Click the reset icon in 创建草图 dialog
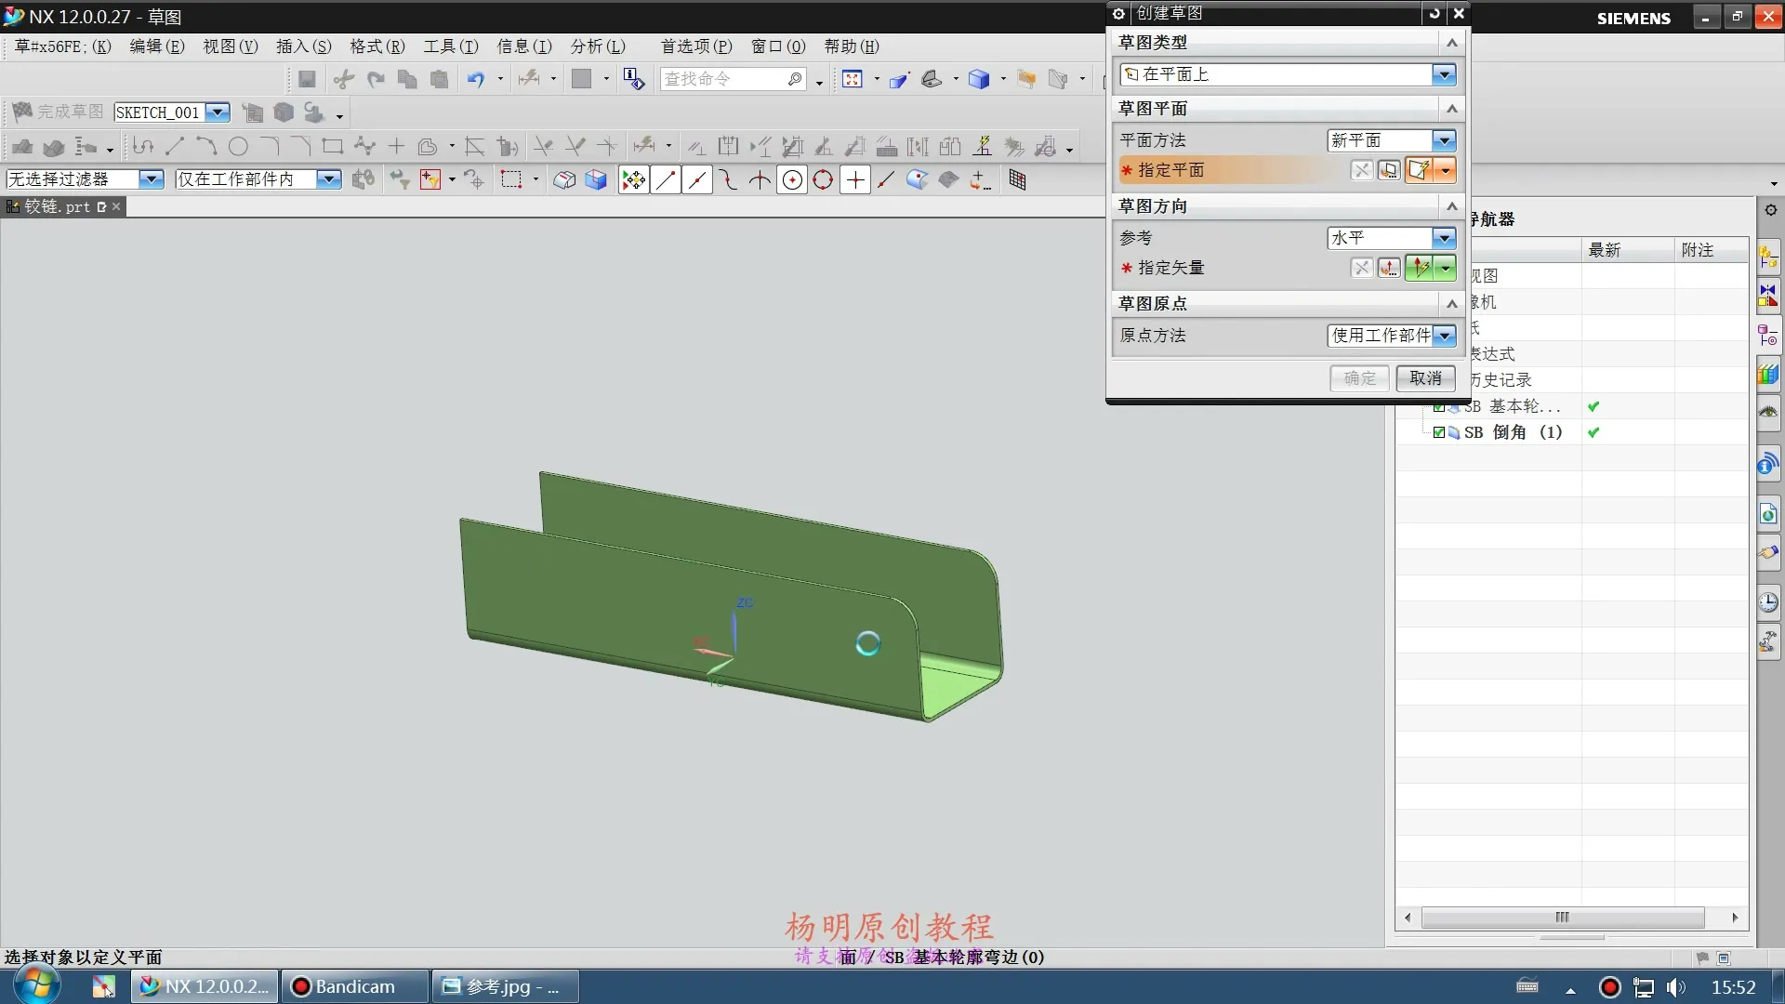Viewport: 1785px width, 1004px height. pyautogui.click(x=1434, y=13)
